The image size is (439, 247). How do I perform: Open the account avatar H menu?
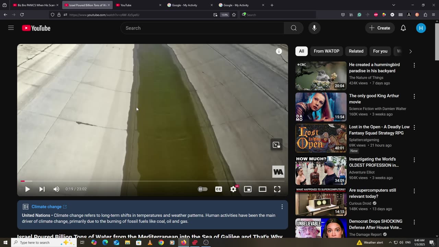pyautogui.click(x=421, y=28)
